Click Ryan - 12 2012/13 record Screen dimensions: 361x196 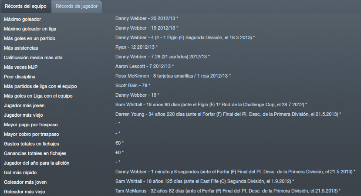coord(137,47)
